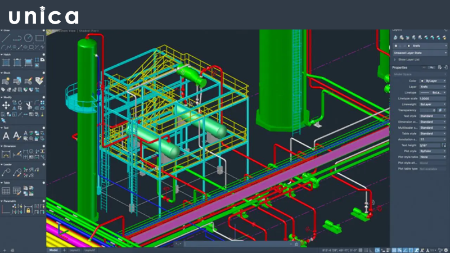
Task: Click the Edit Text tool with pencil
Action: click(17, 135)
